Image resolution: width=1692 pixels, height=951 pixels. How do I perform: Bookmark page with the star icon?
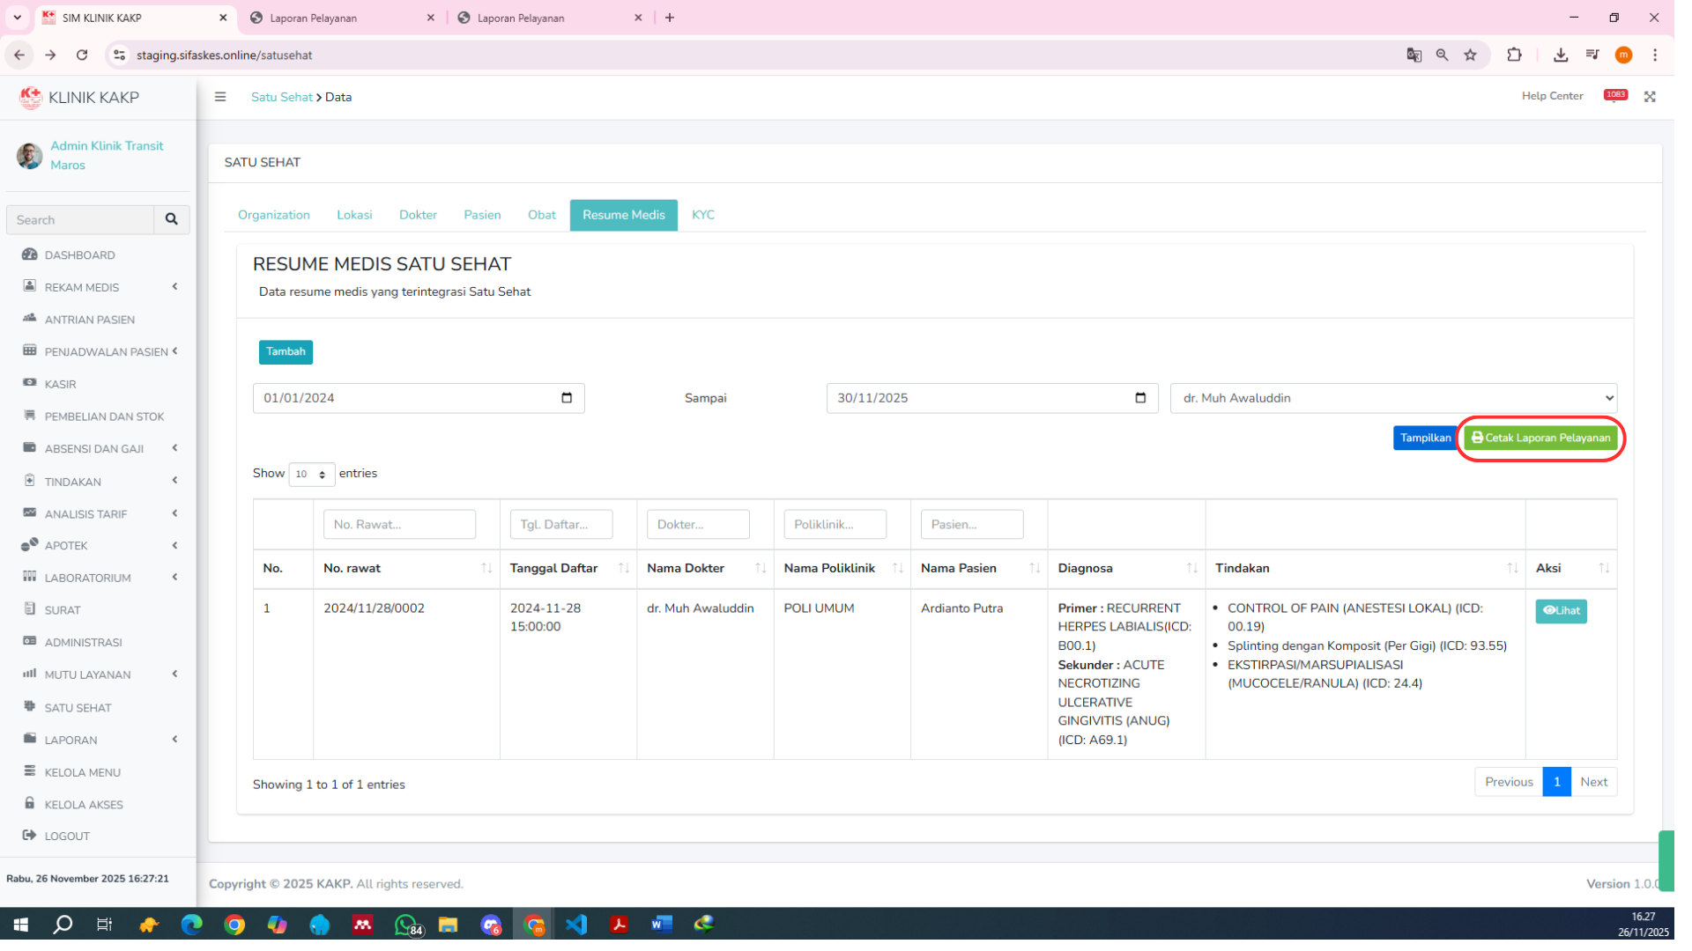(x=1470, y=55)
